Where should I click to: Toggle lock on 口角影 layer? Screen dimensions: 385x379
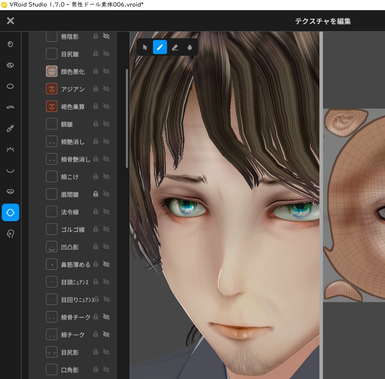pos(96,370)
